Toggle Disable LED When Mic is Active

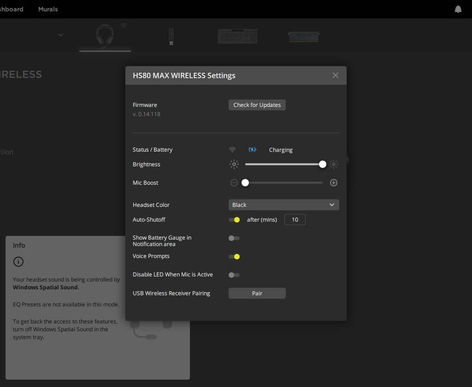234,275
